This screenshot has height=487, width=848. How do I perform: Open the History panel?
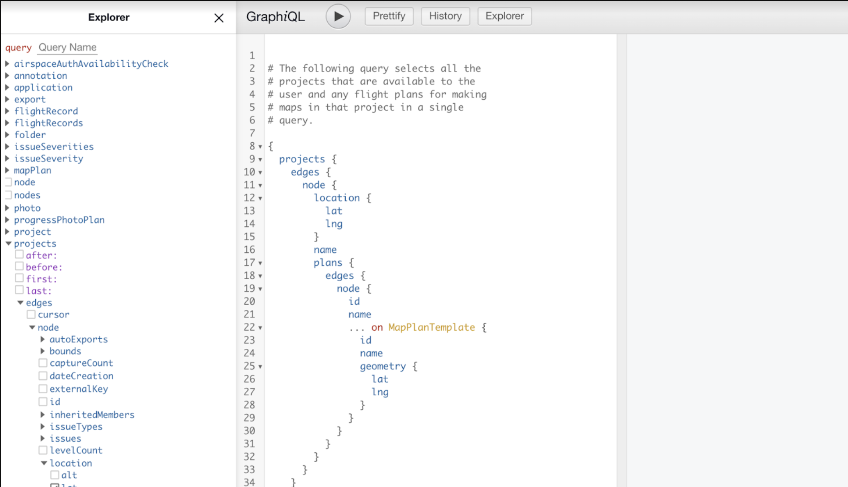click(445, 16)
